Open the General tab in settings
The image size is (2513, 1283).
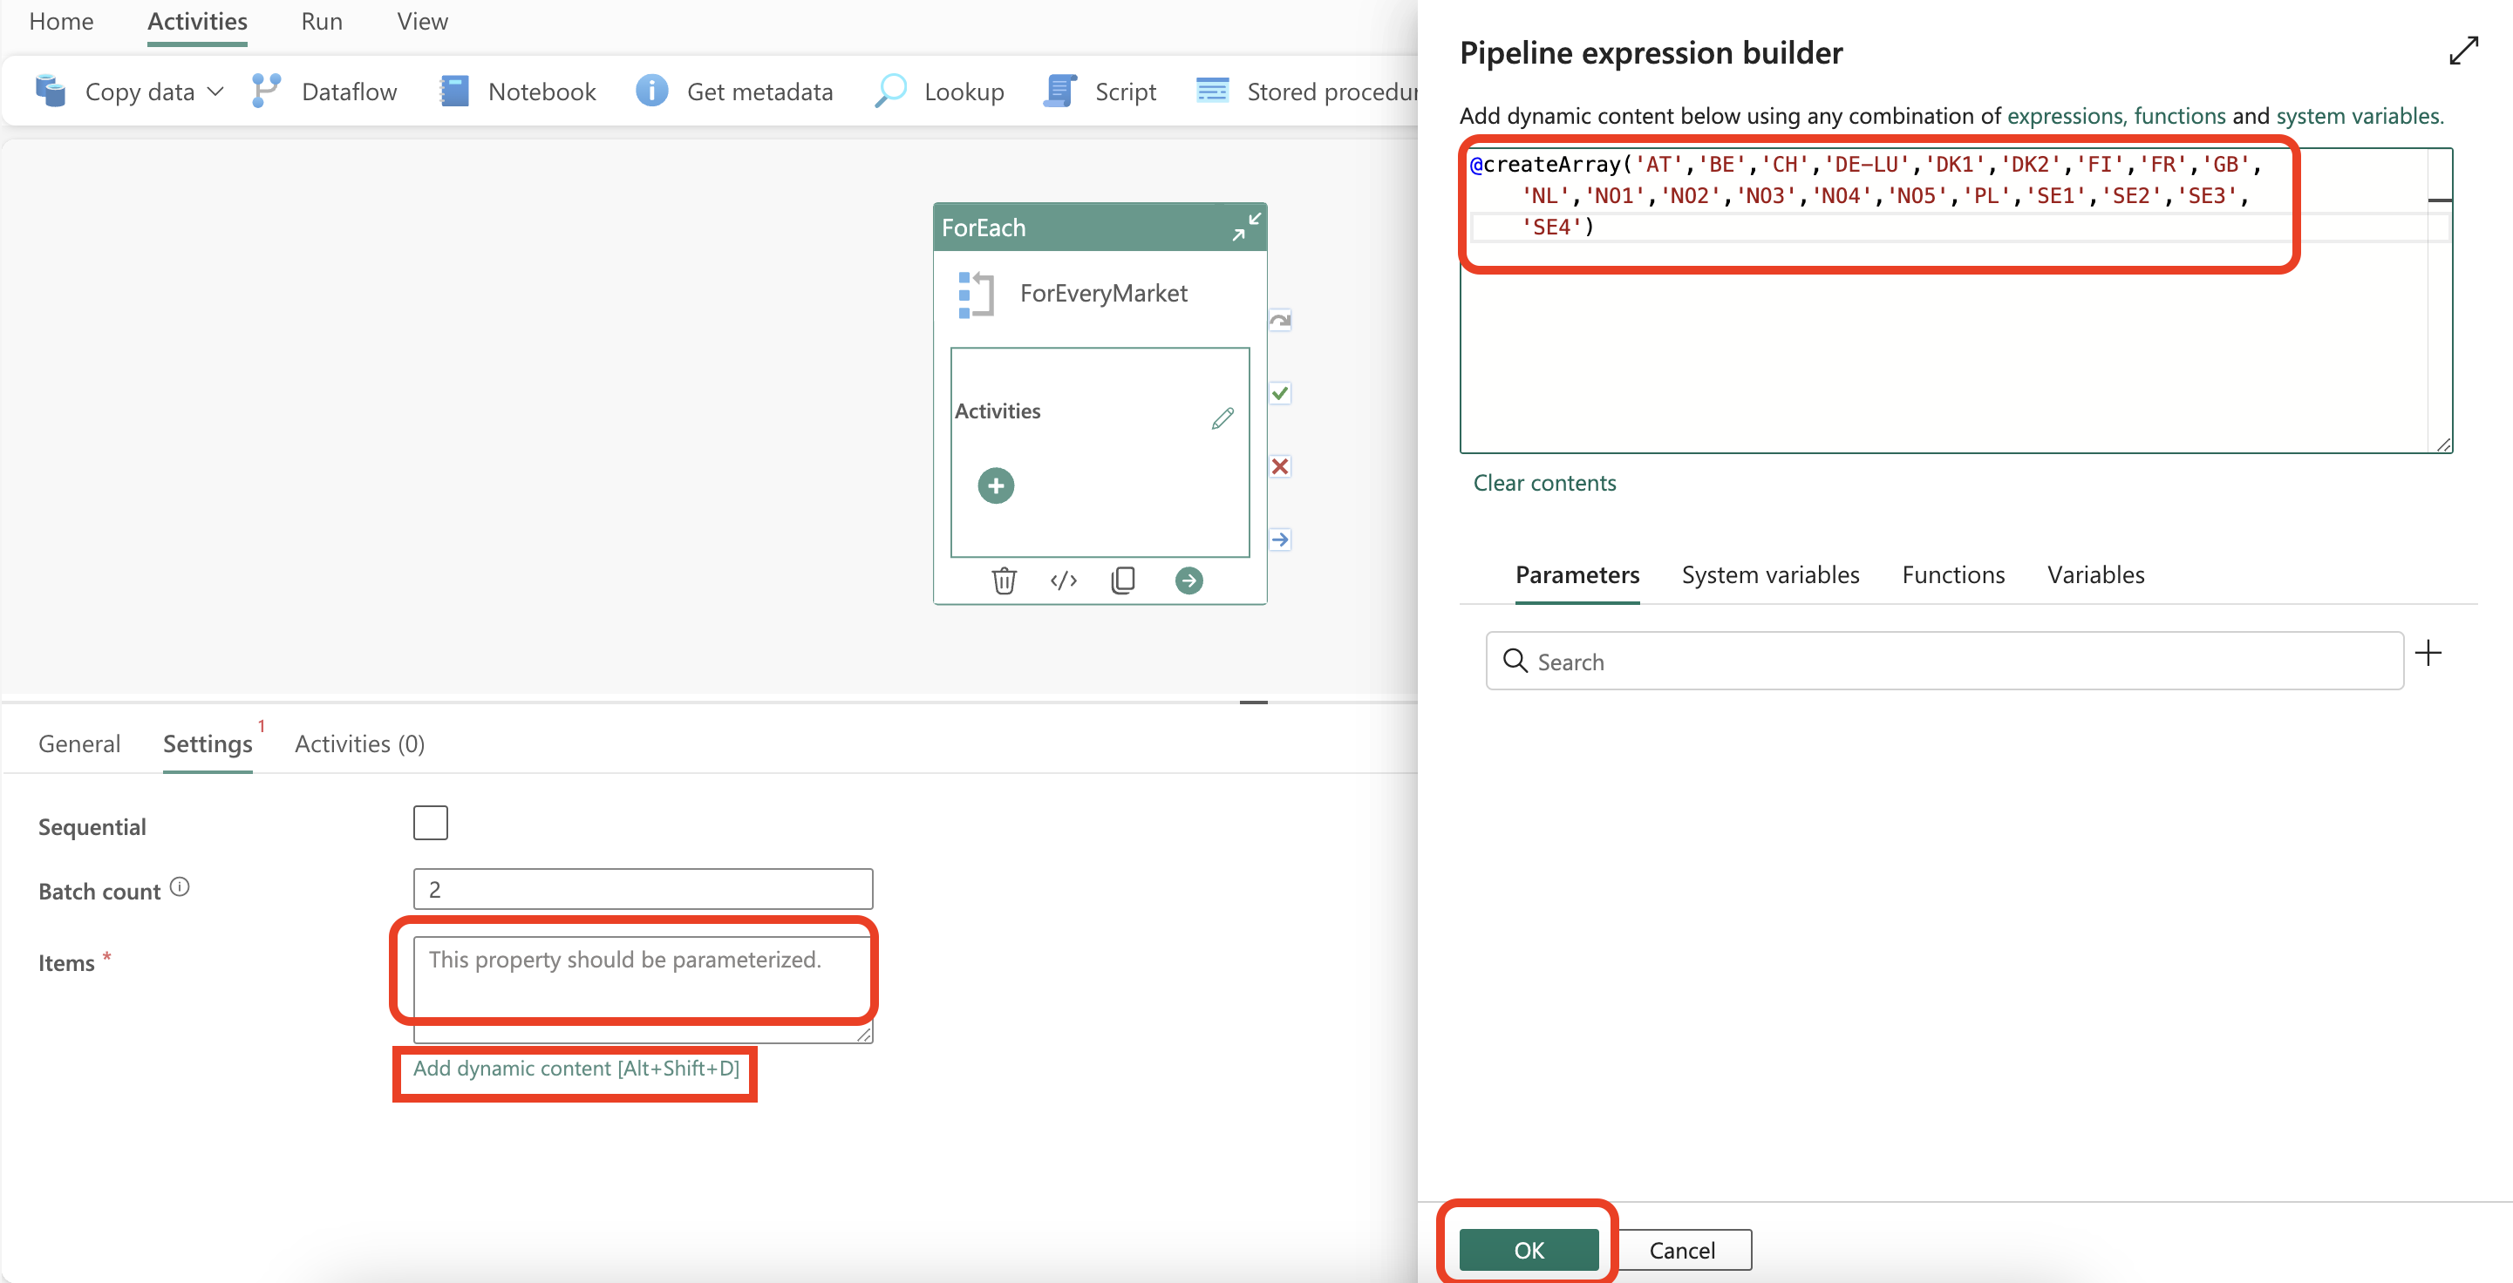point(79,743)
